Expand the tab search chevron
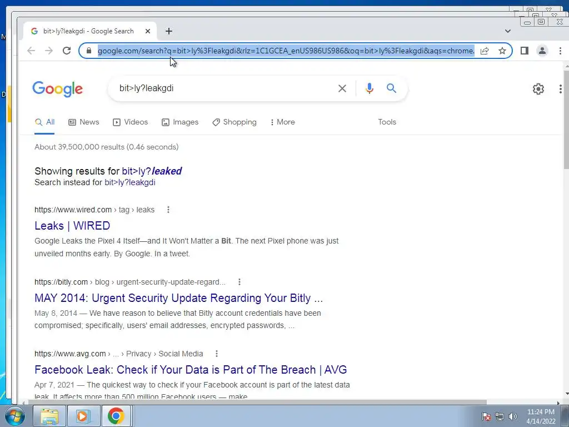The height and width of the screenshot is (427, 569). (508, 31)
